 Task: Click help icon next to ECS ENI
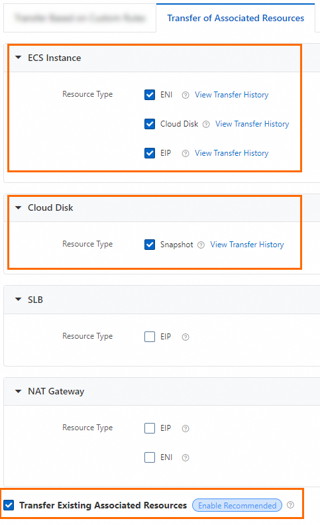coord(186,95)
